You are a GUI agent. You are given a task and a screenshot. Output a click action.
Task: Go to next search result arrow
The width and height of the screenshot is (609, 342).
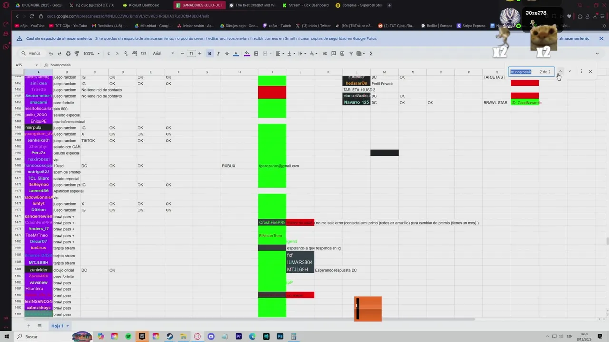(570, 72)
